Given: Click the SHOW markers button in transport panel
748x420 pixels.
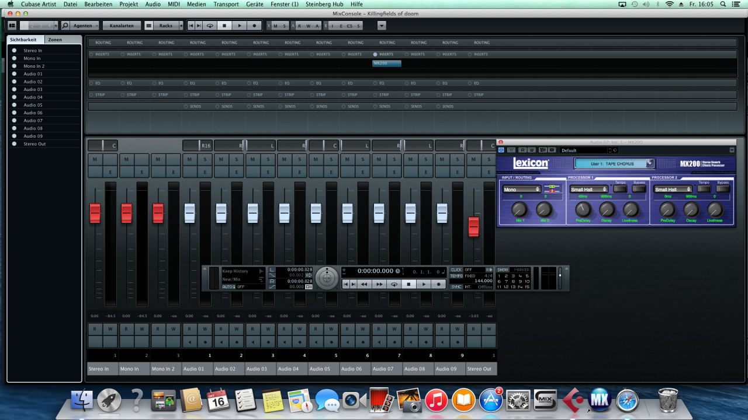Looking at the screenshot, I should (x=503, y=269).
